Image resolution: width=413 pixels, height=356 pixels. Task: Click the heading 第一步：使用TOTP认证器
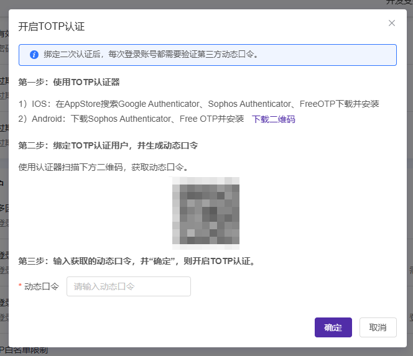[69, 82]
